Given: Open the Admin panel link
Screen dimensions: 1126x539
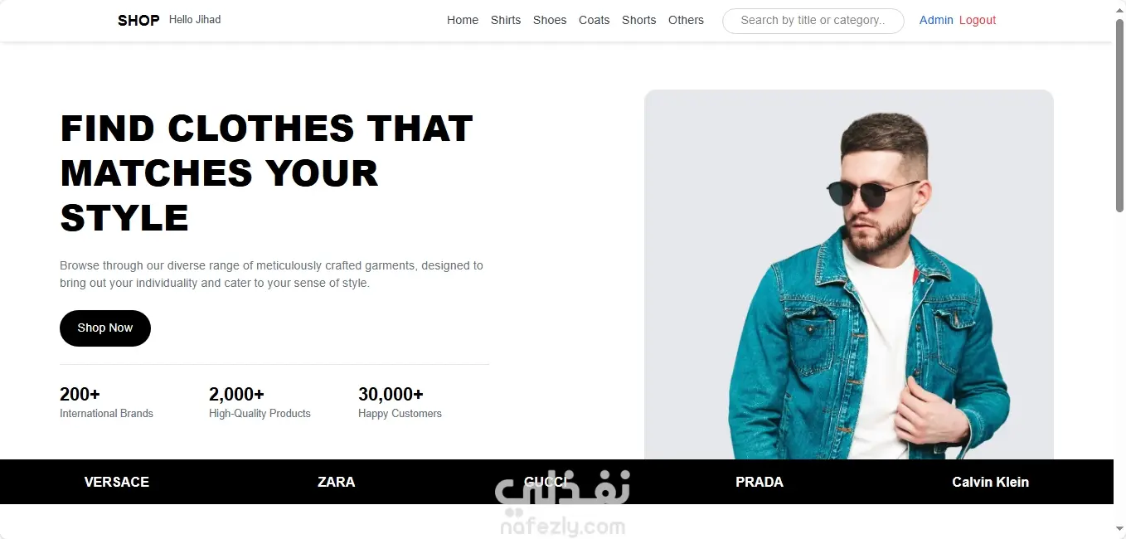Looking at the screenshot, I should [x=936, y=20].
